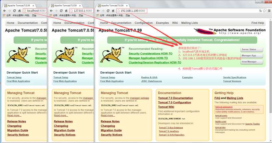
Task: Click Back arrow in the 127.0.0.1 window
Action: coord(51,11)
